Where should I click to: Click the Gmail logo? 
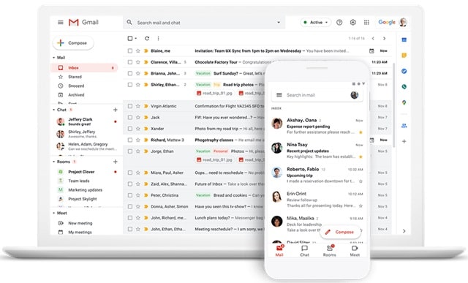point(83,23)
